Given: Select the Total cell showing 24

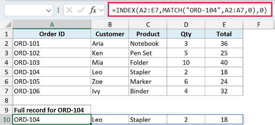Looking at the screenshot, I should 224,82.
